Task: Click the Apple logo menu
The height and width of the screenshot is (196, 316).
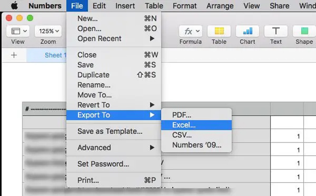Action: 14,6
